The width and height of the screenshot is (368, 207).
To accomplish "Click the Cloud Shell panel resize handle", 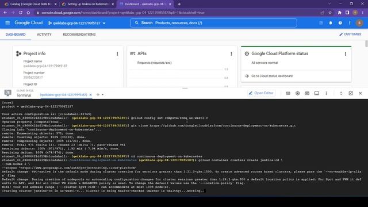I will point(185,89).
